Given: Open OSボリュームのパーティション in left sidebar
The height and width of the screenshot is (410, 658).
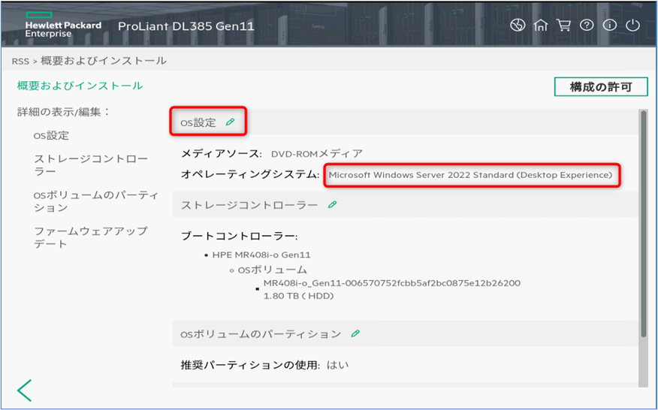Looking at the screenshot, I should [x=95, y=201].
